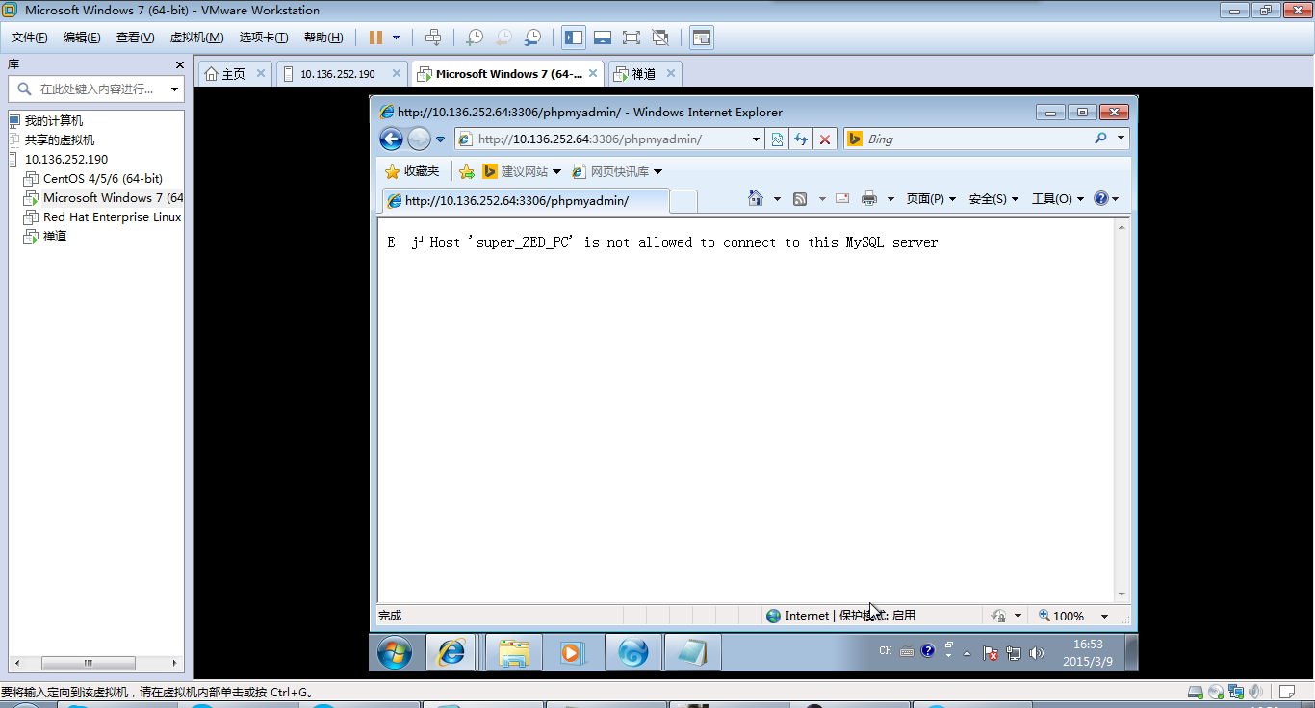This screenshot has width=1315, height=708.
Task: Open the IE help icon menu
Action: click(1107, 199)
